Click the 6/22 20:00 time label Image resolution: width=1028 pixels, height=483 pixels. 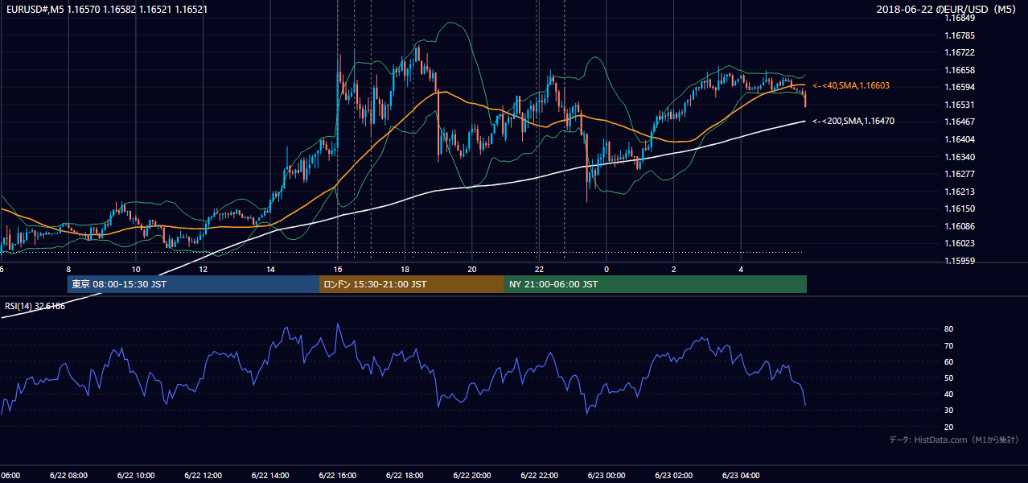[472, 476]
